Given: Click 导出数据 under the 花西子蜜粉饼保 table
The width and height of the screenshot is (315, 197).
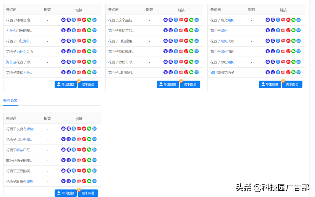Looking at the screenshot, I should [x=168, y=84].
